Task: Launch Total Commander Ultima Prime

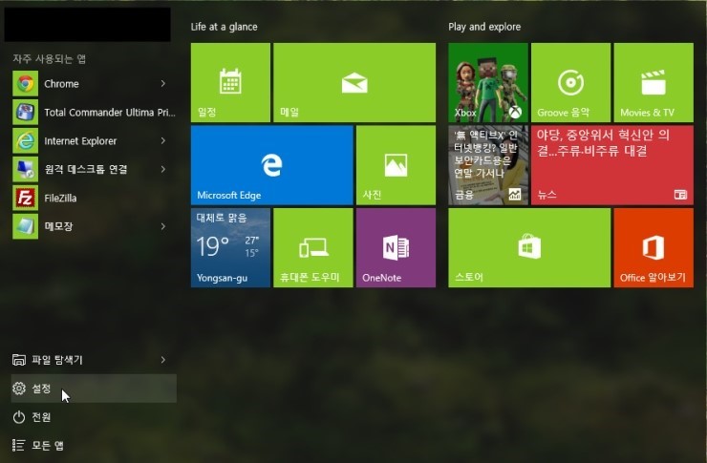Action: (x=25, y=113)
